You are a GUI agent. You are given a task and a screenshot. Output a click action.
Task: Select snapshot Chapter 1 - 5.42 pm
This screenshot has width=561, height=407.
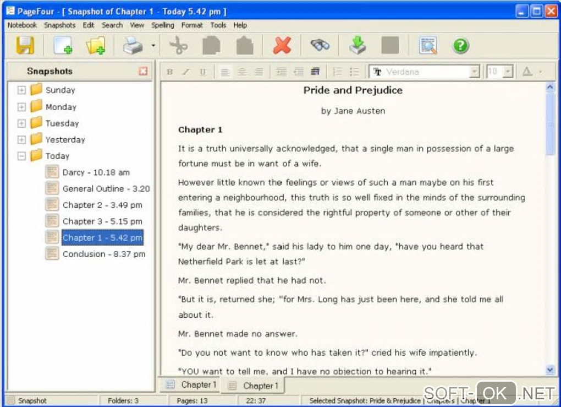click(x=102, y=237)
